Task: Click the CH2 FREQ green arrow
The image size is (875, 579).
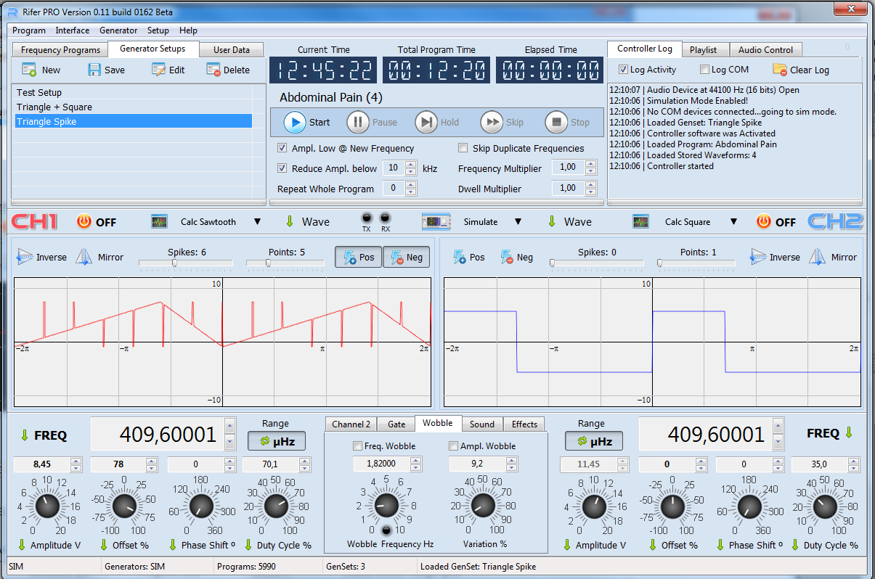Action: tap(849, 433)
